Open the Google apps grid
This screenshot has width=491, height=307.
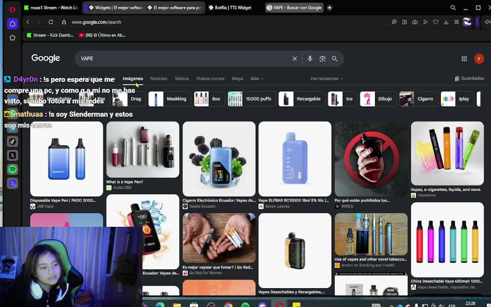[464, 58]
